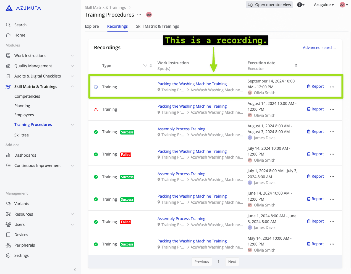Expand the Quality Management section

(72, 66)
